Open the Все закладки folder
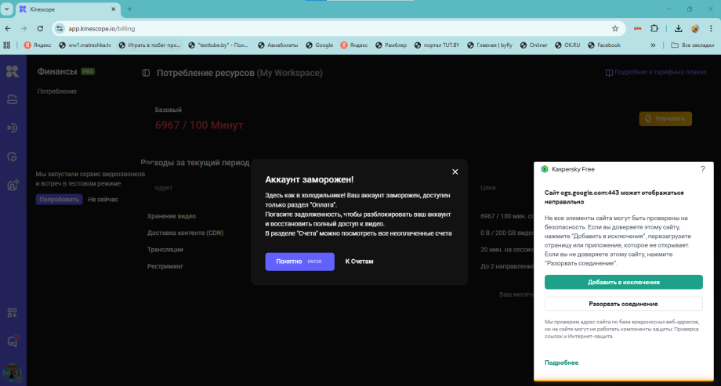Image resolution: width=721 pixels, height=386 pixels. click(x=693, y=45)
